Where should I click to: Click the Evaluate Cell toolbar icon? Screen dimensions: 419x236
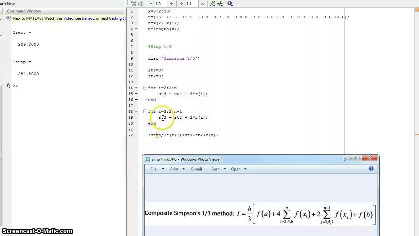point(133,4)
